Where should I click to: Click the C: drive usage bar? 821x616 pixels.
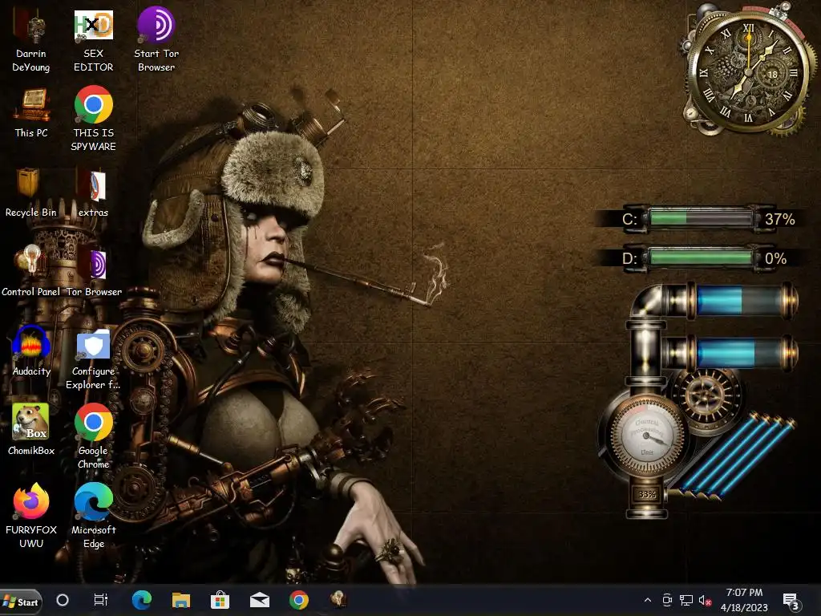pos(701,218)
